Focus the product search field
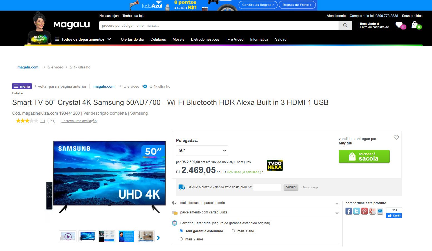The width and height of the screenshot is (432, 251). click(219, 26)
